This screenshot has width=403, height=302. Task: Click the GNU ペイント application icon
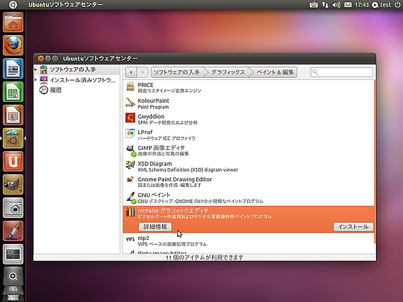pyautogui.click(x=130, y=197)
